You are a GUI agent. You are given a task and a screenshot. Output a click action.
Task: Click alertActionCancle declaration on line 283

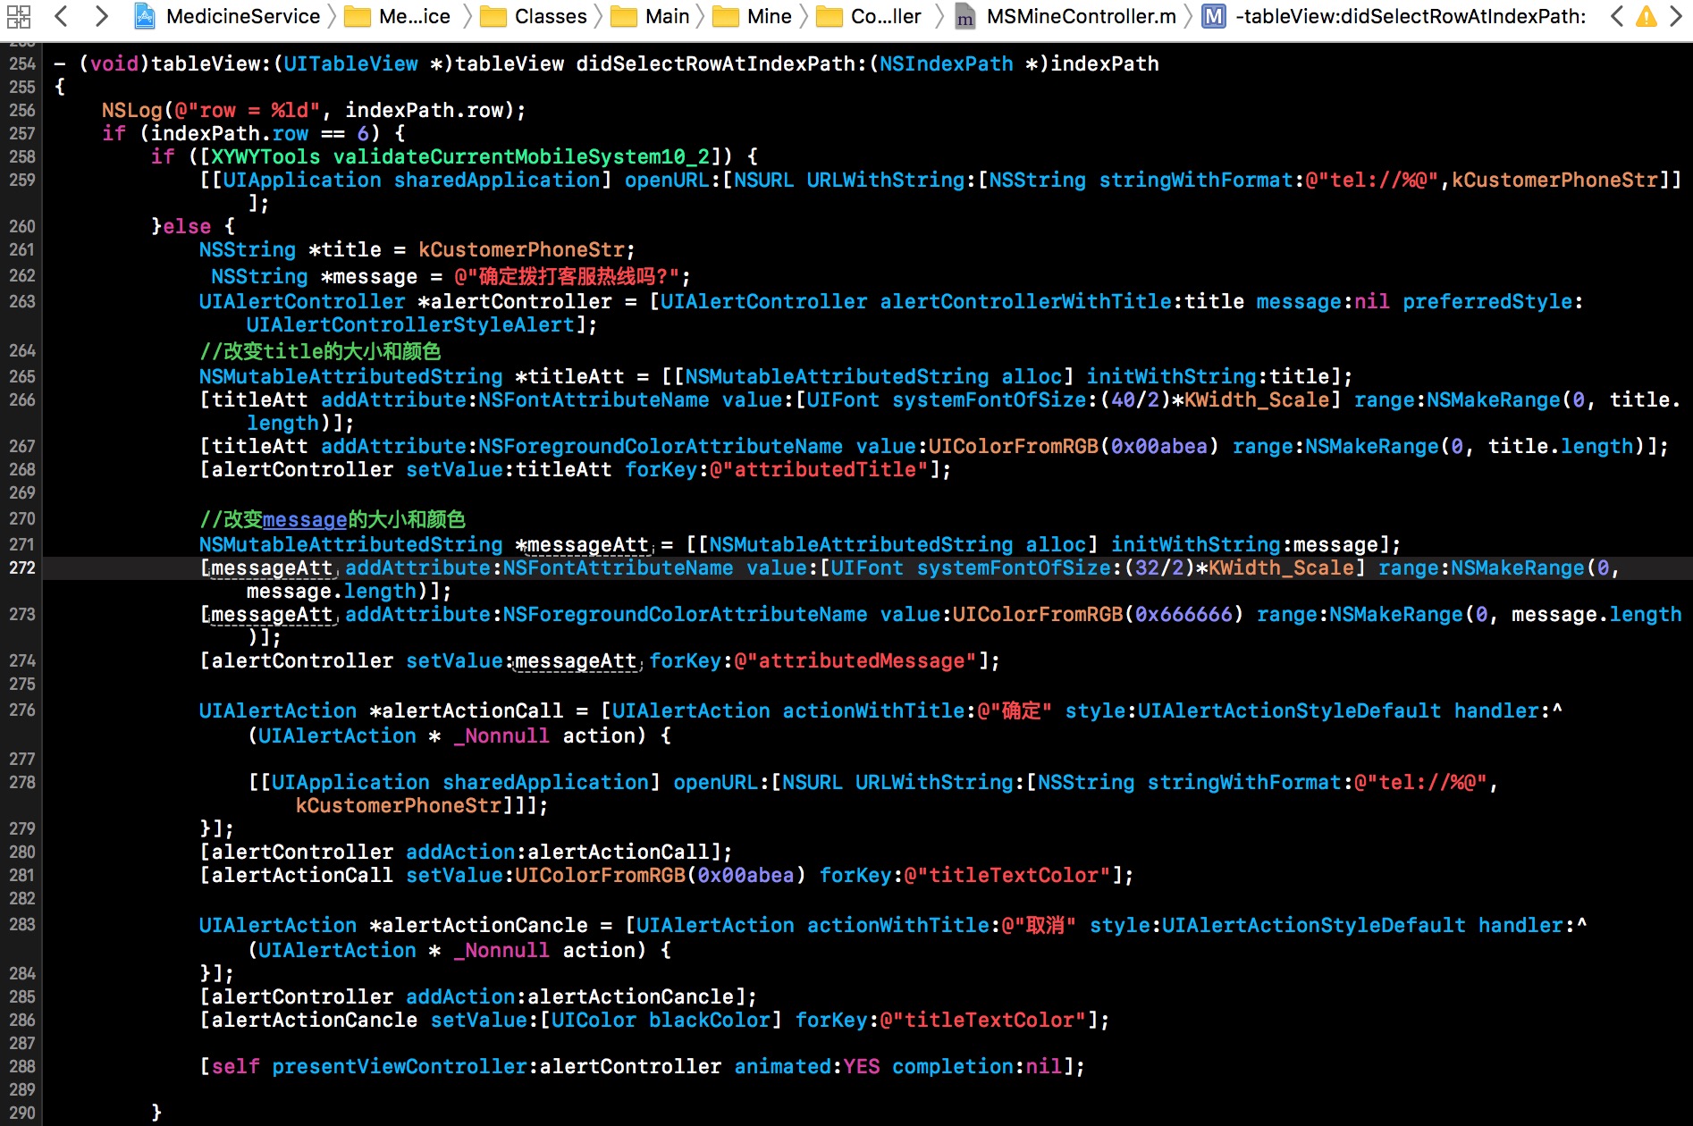click(x=484, y=925)
